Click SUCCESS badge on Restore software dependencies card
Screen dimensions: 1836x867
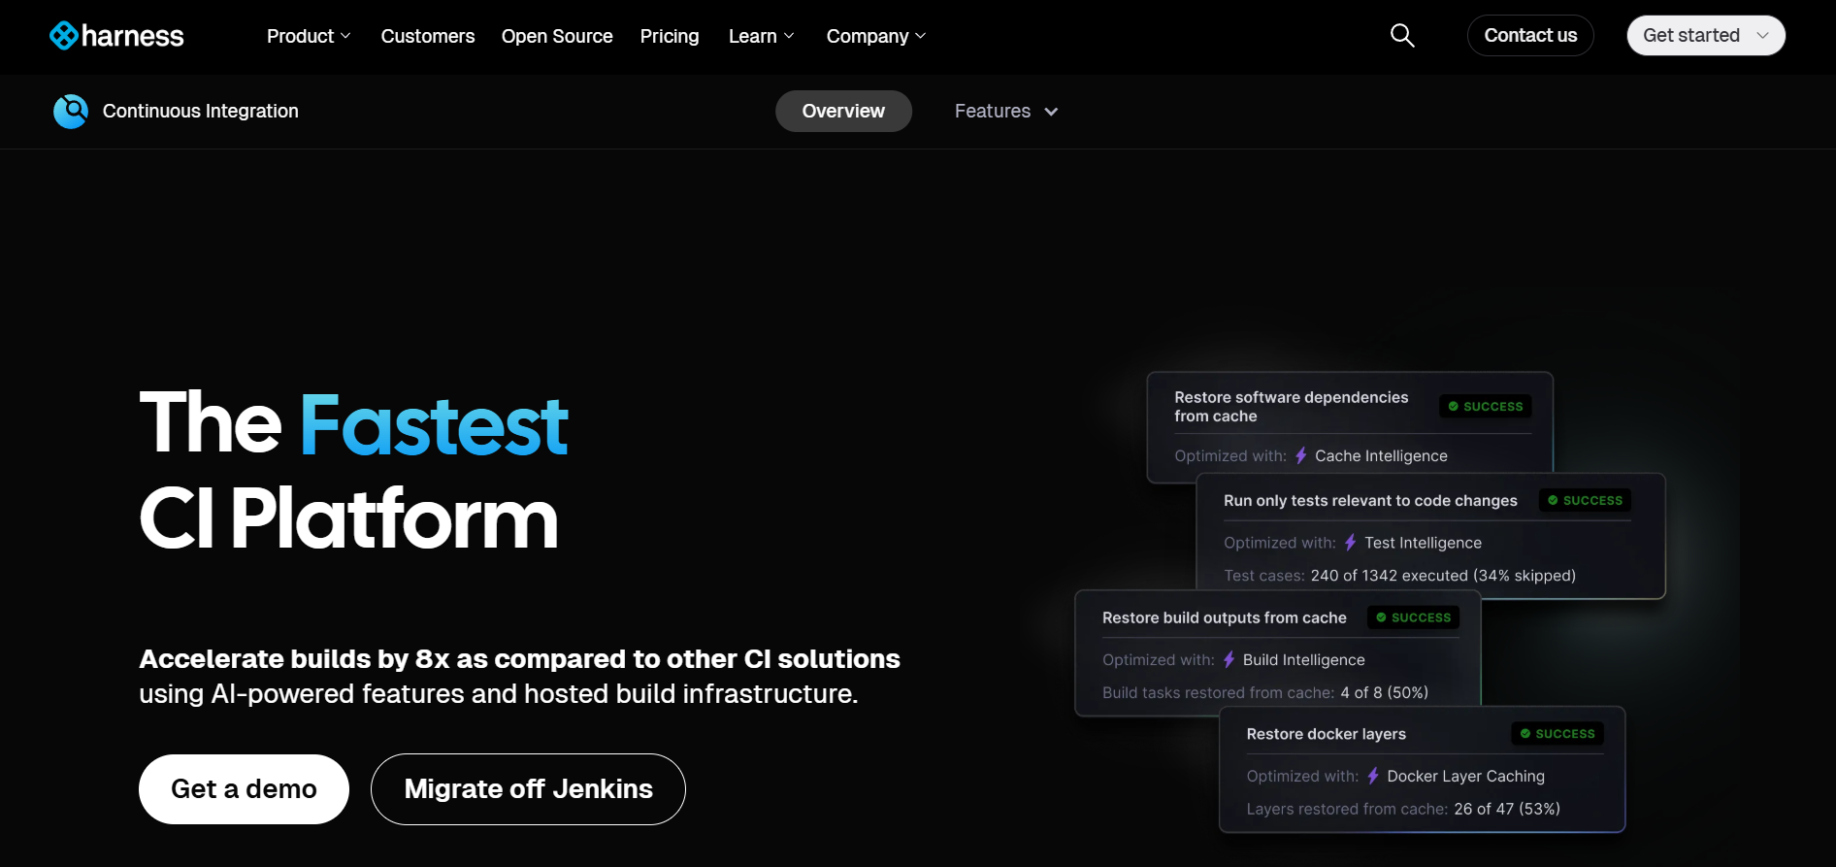tap(1486, 407)
